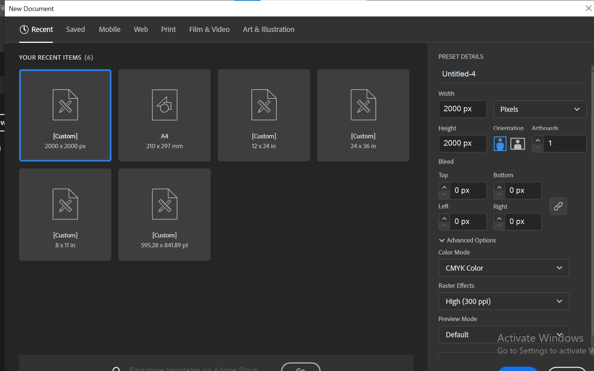Decrease the number of artboards
Screen dimensions: 594x371
538,147
